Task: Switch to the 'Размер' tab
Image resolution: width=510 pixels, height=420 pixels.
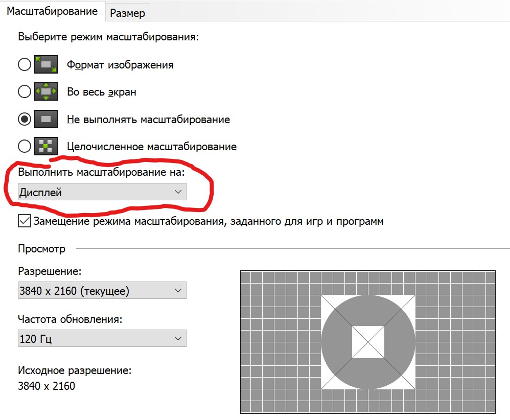Action: (x=128, y=13)
